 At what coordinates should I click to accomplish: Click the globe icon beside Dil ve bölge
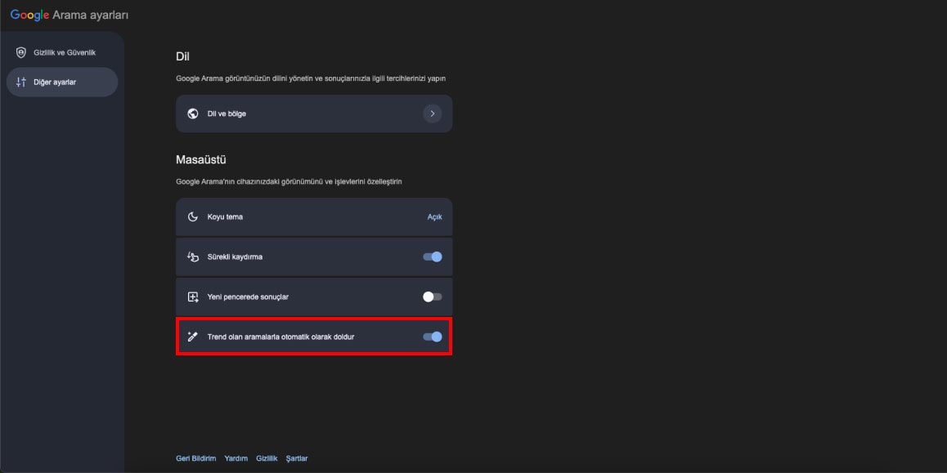click(193, 114)
